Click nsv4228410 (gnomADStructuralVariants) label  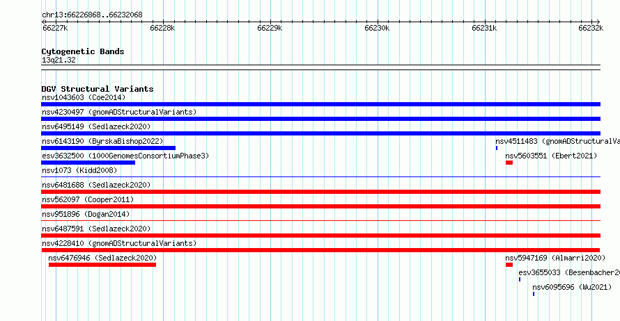(x=119, y=243)
